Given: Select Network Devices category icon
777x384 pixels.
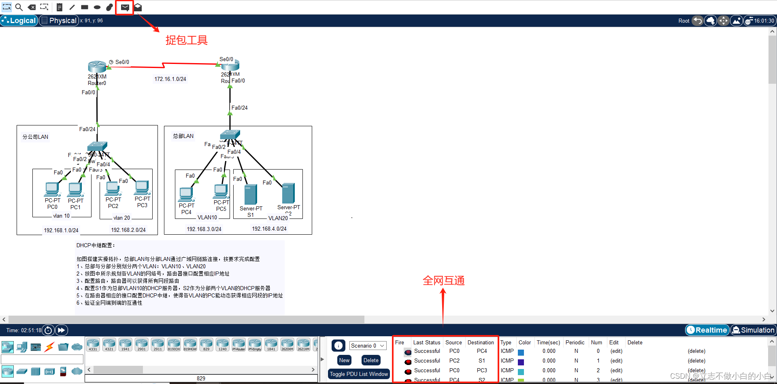Looking at the screenshot, I should click(8, 347).
